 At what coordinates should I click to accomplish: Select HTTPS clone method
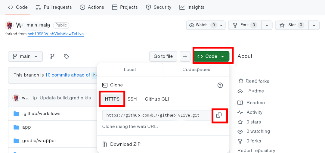coord(112,99)
